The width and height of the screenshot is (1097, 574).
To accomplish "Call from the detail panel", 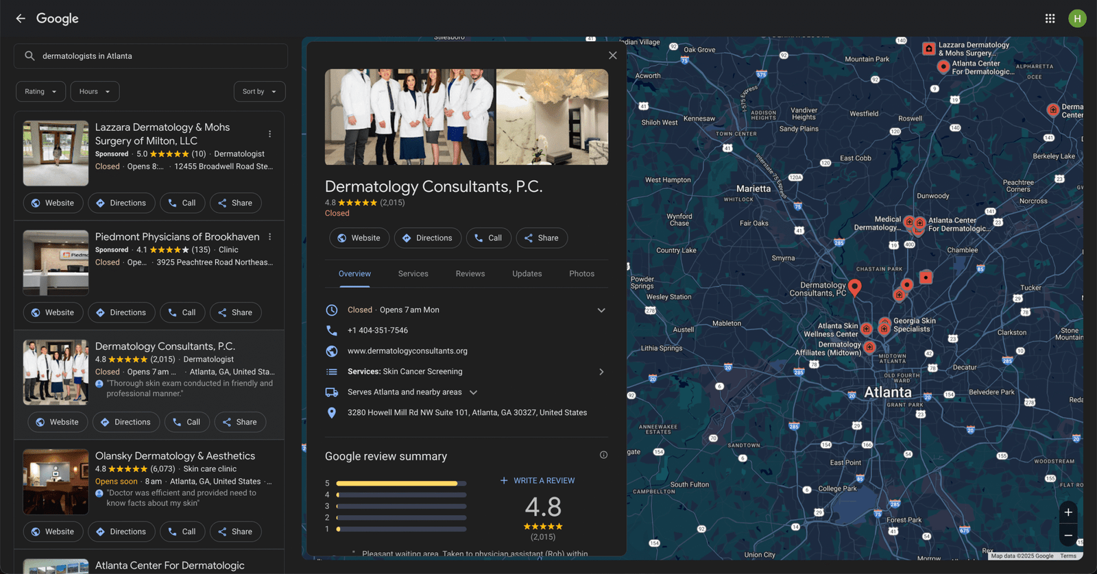I will 489,238.
